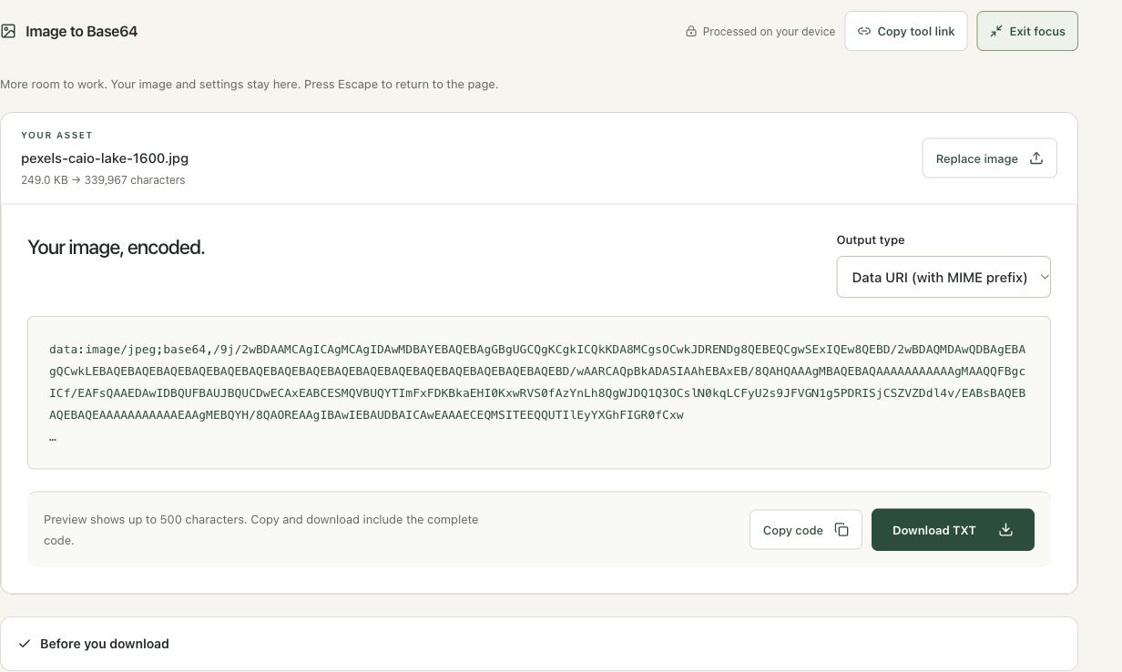This screenshot has width=1122, height=672.
Task: Click the upload icon in Replace image
Action: coord(1035,158)
